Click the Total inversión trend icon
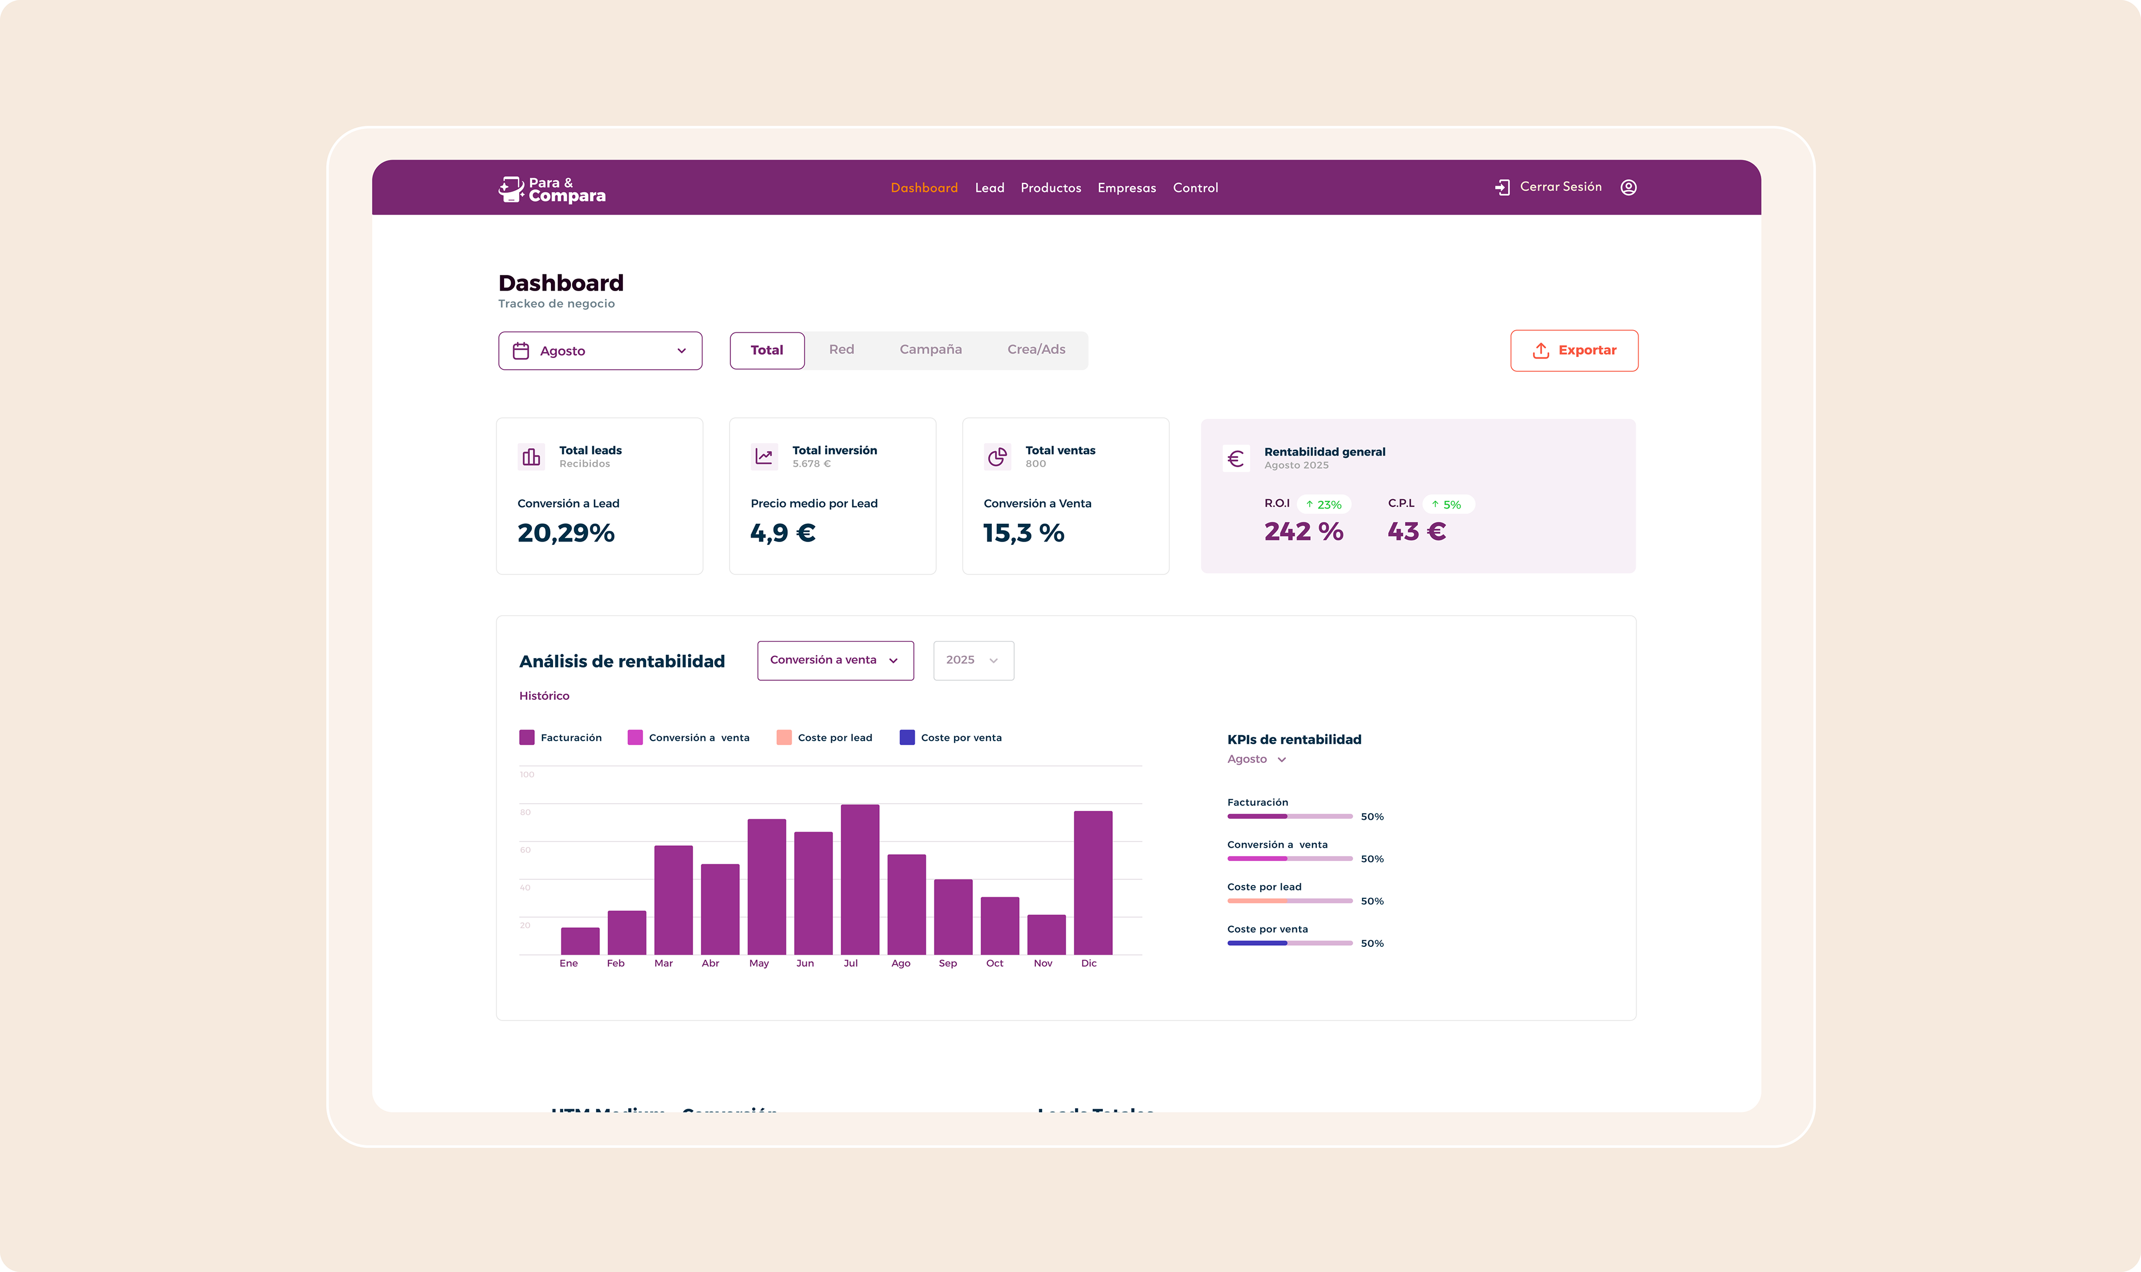2141x1272 pixels. click(763, 457)
